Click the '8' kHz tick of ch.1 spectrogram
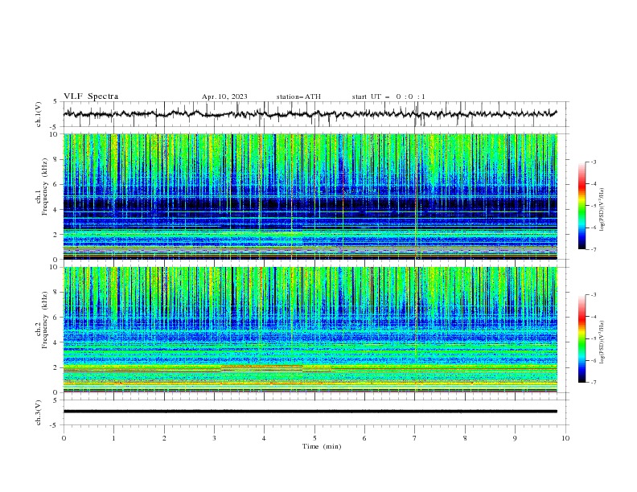This screenshot has height=492, width=637. [56, 159]
